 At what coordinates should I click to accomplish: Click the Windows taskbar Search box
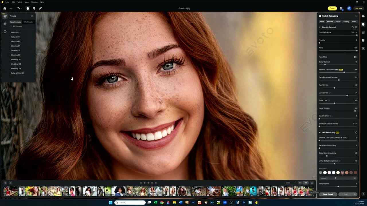[130, 203]
